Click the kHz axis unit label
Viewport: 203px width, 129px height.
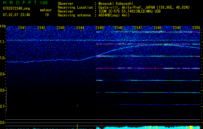[3, 26]
